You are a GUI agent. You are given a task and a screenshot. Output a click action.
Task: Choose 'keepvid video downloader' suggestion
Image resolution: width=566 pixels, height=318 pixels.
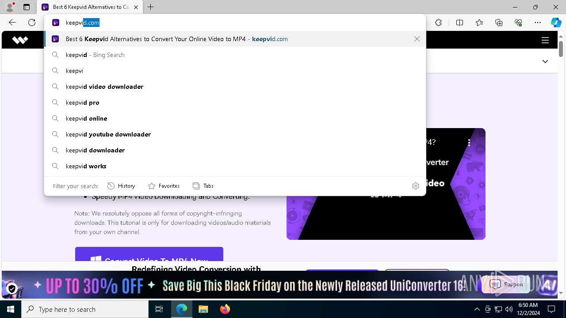point(235,87)
